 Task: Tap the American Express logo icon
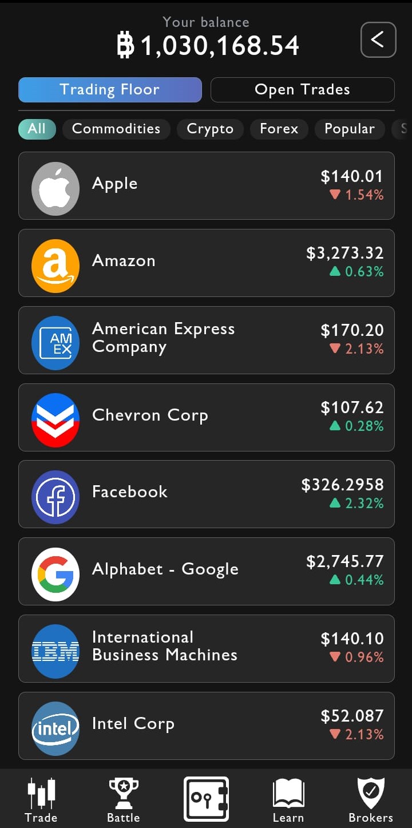[x=56, y=343]
